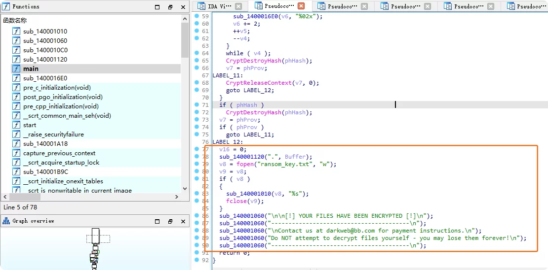Float the Functions panel with restore icon
This screenshot has height=270, width=548.
pyautogui.click(x=170, y=7)
